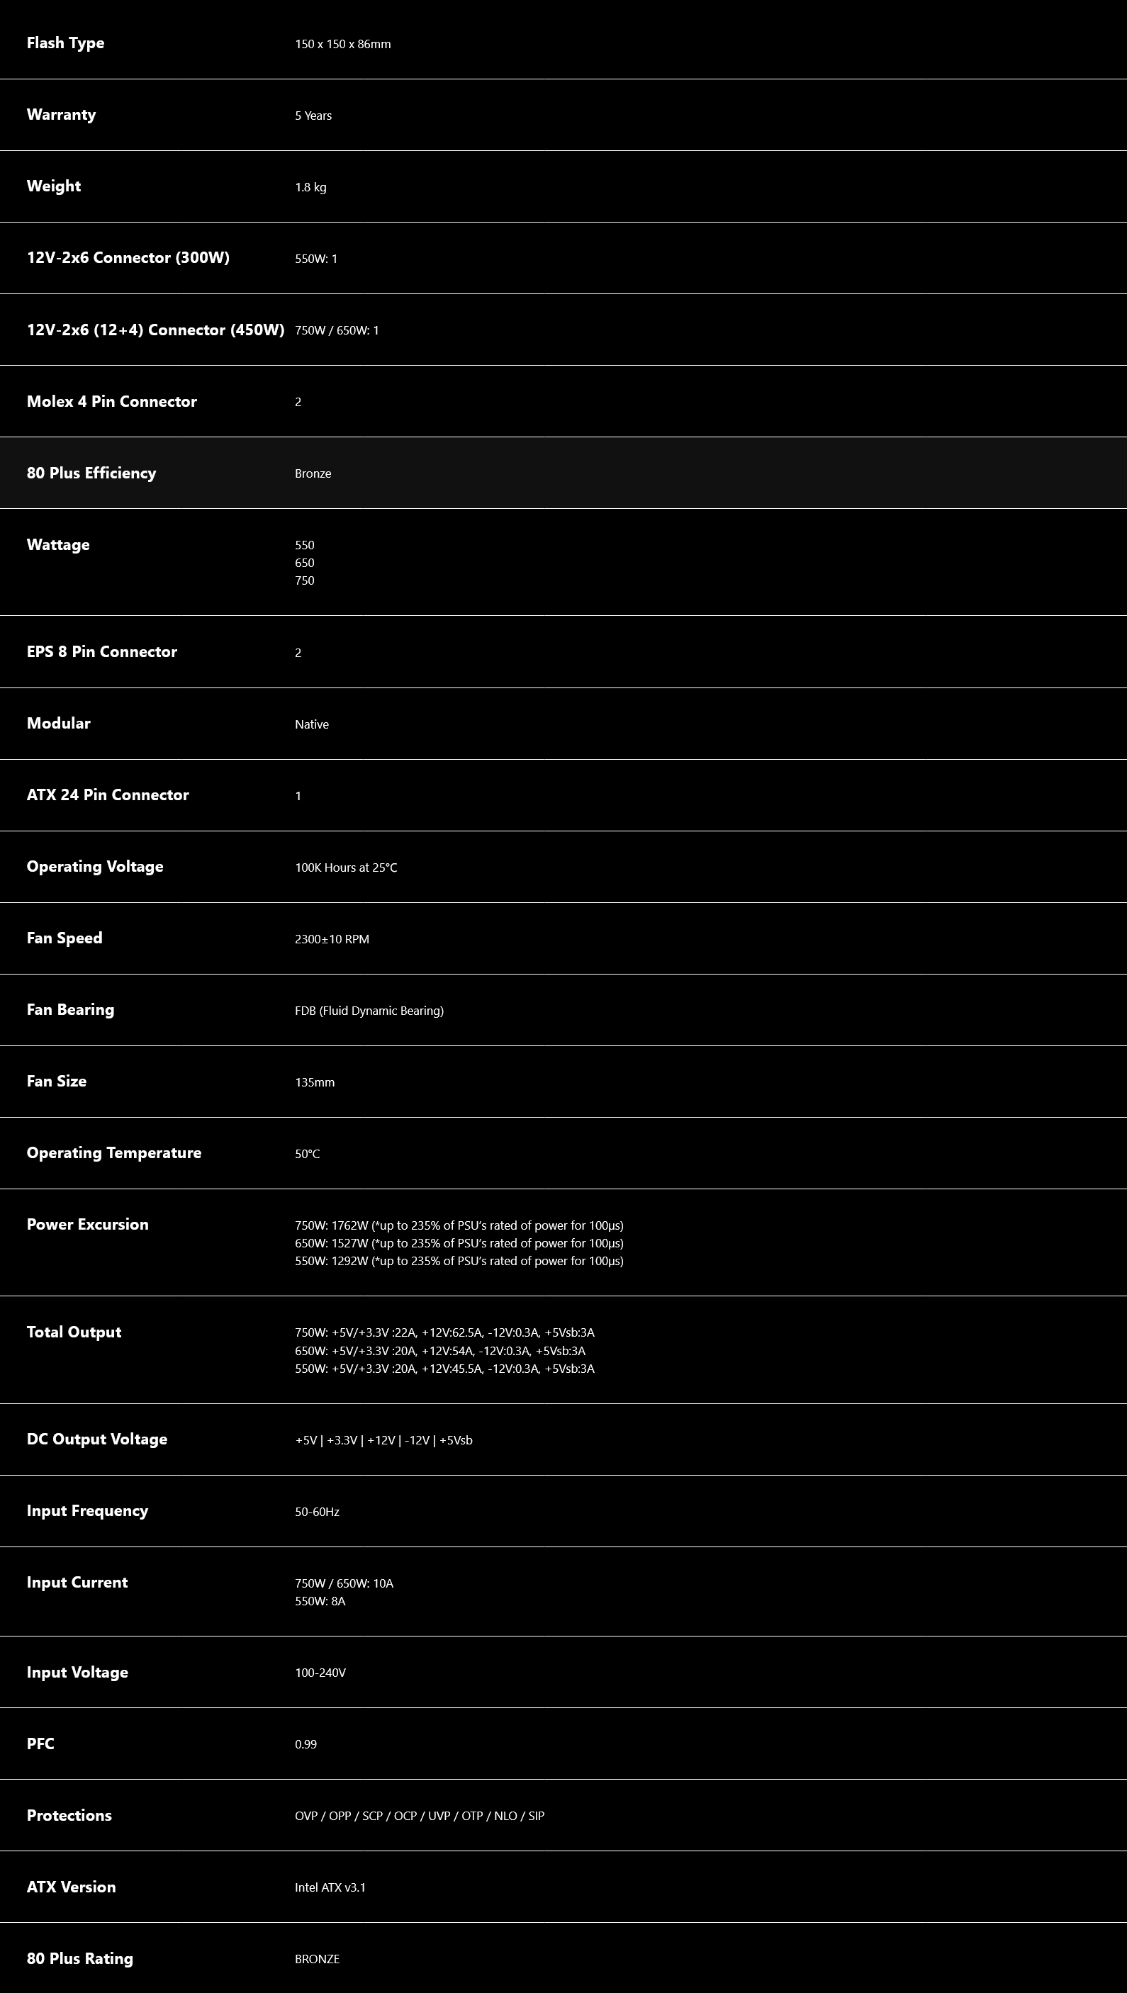
Task: Select the Intel ATX v3.1 value
Action: pyautogui.click(x=330, y=1887)
